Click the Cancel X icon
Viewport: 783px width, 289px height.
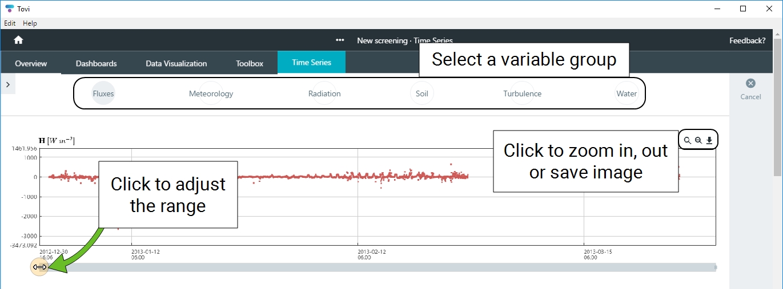[750, 83]
